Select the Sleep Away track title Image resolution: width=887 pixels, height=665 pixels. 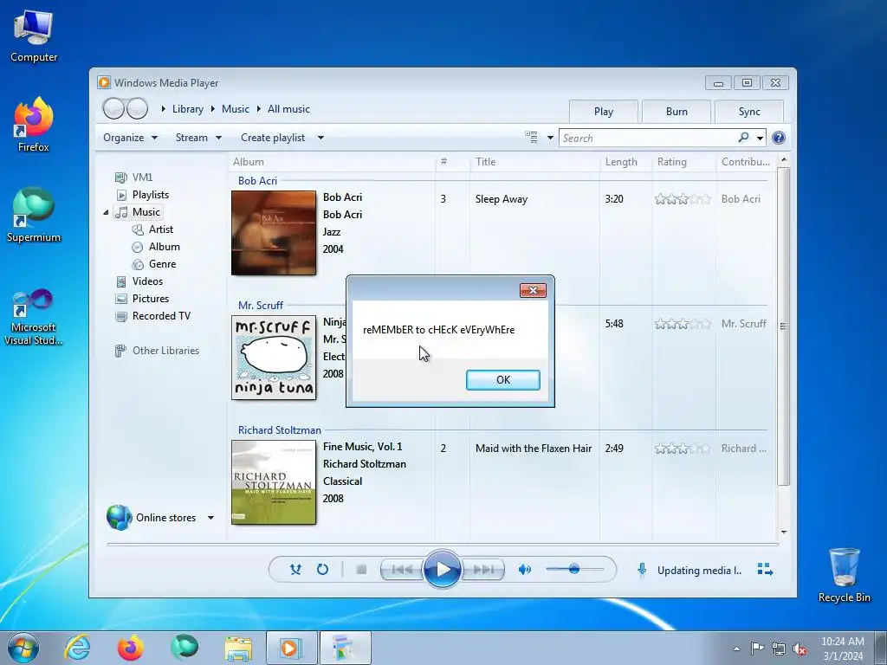pos(502,199)
